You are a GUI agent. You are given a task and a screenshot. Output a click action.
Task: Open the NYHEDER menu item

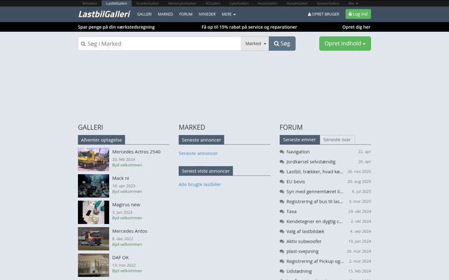pos(207,14)
